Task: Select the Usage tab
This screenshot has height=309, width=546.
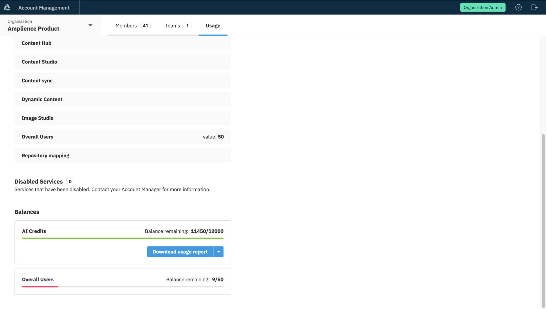Action: [213, 26]
